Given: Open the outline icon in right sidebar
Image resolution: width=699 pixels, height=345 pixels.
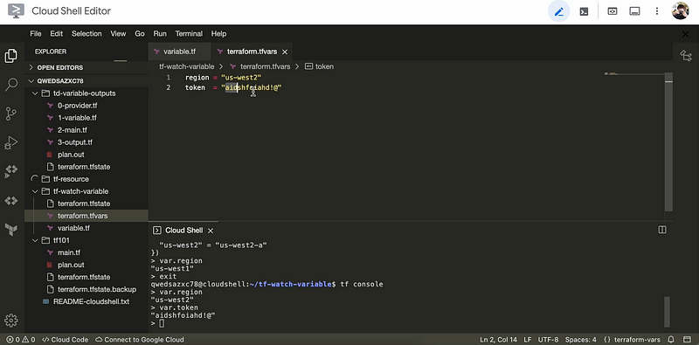Looking at the screenshot, I should [686, 55].
